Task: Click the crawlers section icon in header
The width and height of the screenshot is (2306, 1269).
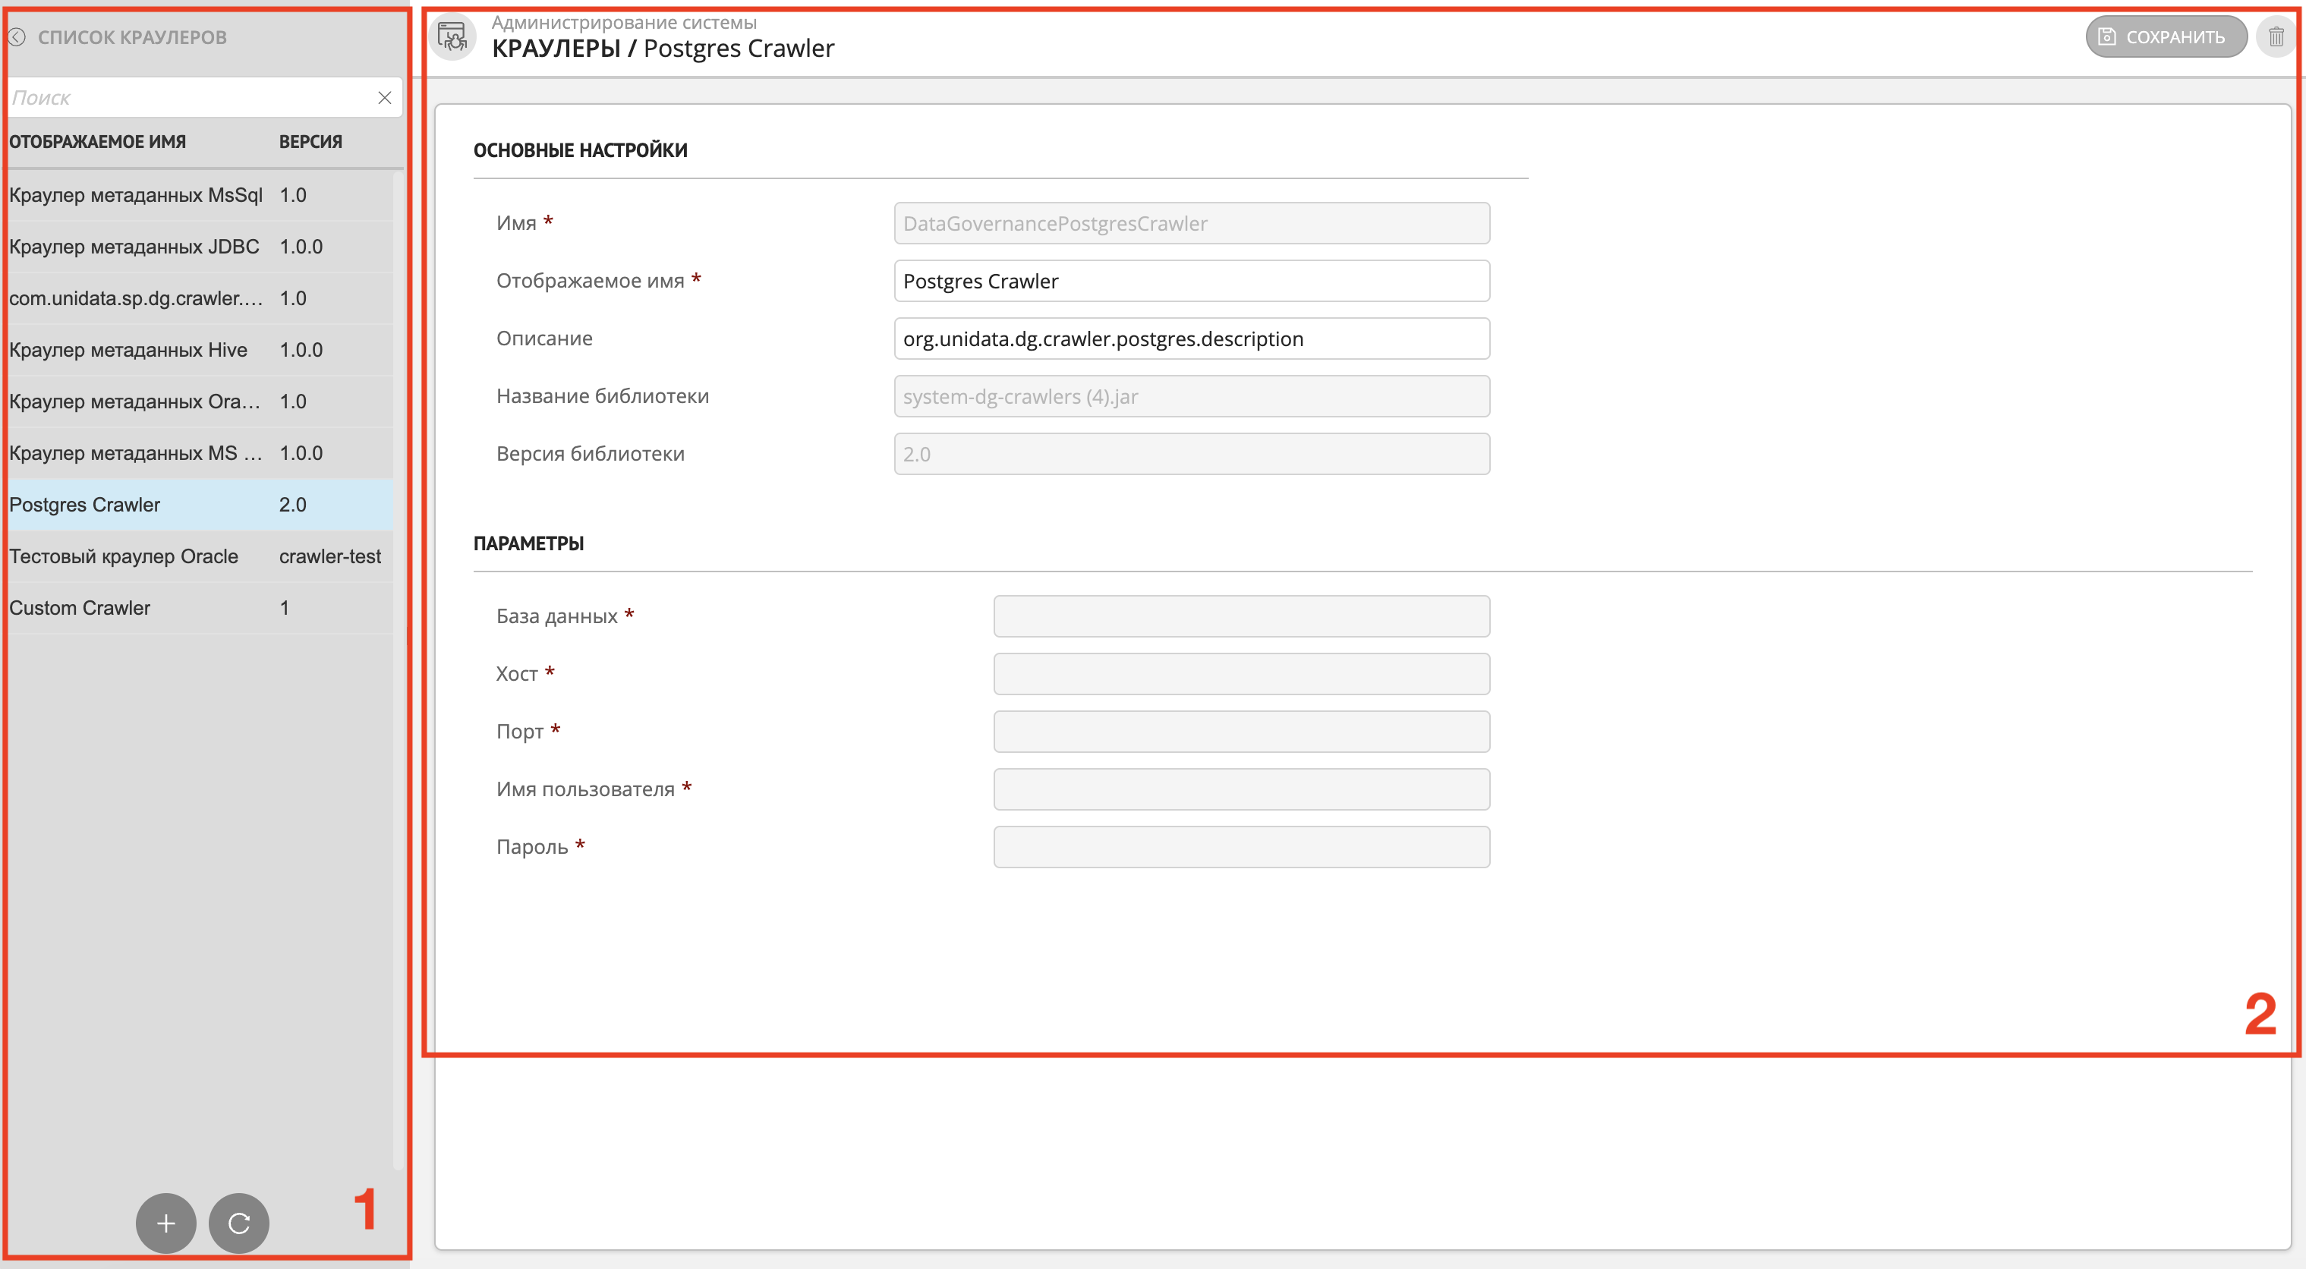Action: click(452, 38)
